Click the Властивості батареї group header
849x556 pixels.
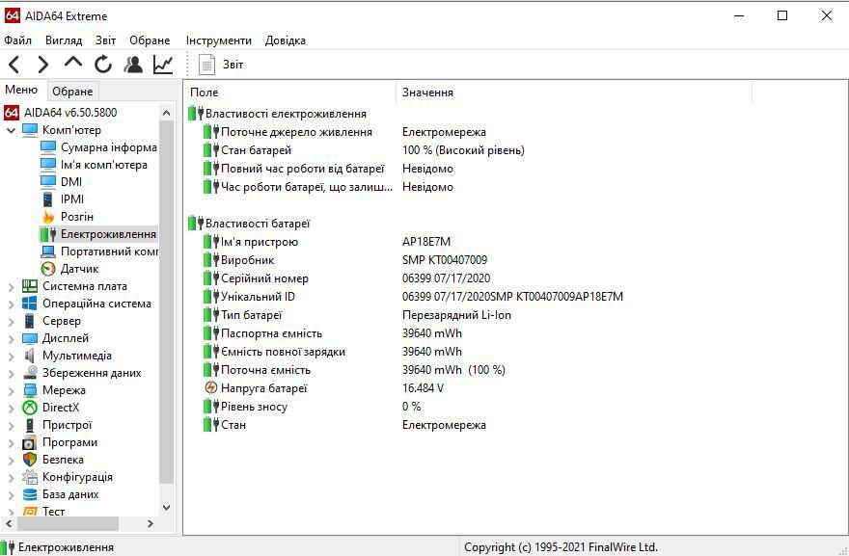tap(249, 224)
